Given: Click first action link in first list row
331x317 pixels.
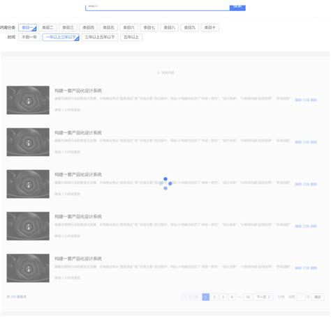Looking at the screenshot, I should [x=298, y=100].
